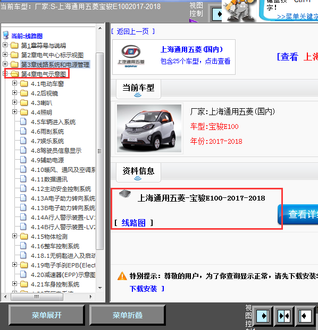Click the document icon of 4.7娱乐系统
318x330 pixels.
23,141
